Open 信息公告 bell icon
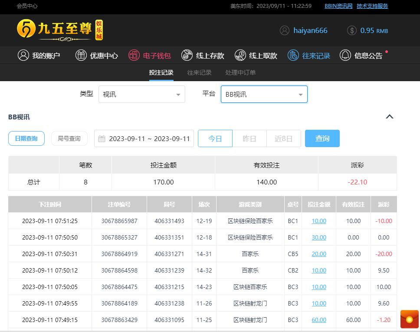The width and height of the screenshot is (420, 332). click(345, 55)
